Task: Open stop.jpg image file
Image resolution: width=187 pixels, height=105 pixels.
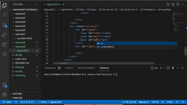Action: point(20,67)
